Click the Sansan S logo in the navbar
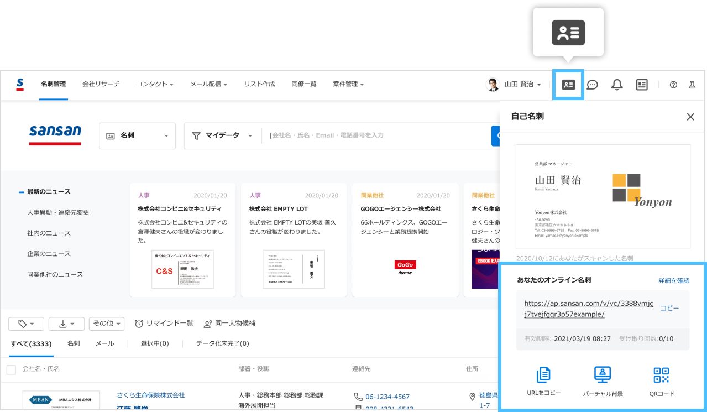 [20, 84]
